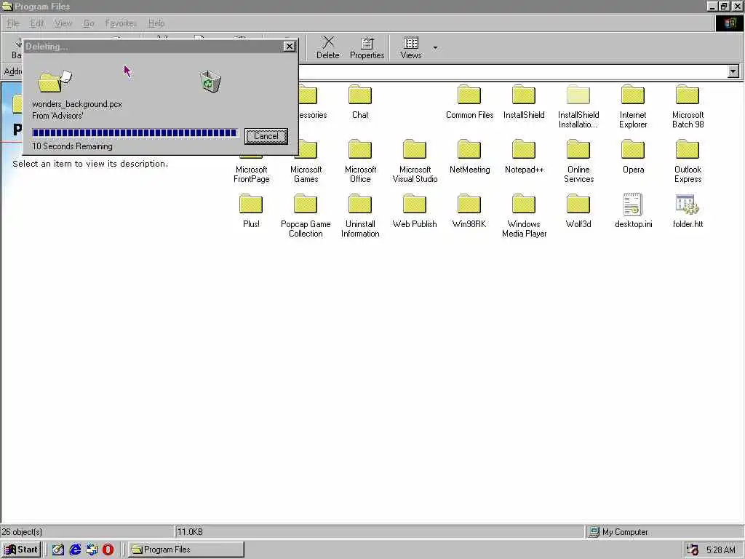
Task: Open the NetMeeting folder
Action: click(469, 156)
